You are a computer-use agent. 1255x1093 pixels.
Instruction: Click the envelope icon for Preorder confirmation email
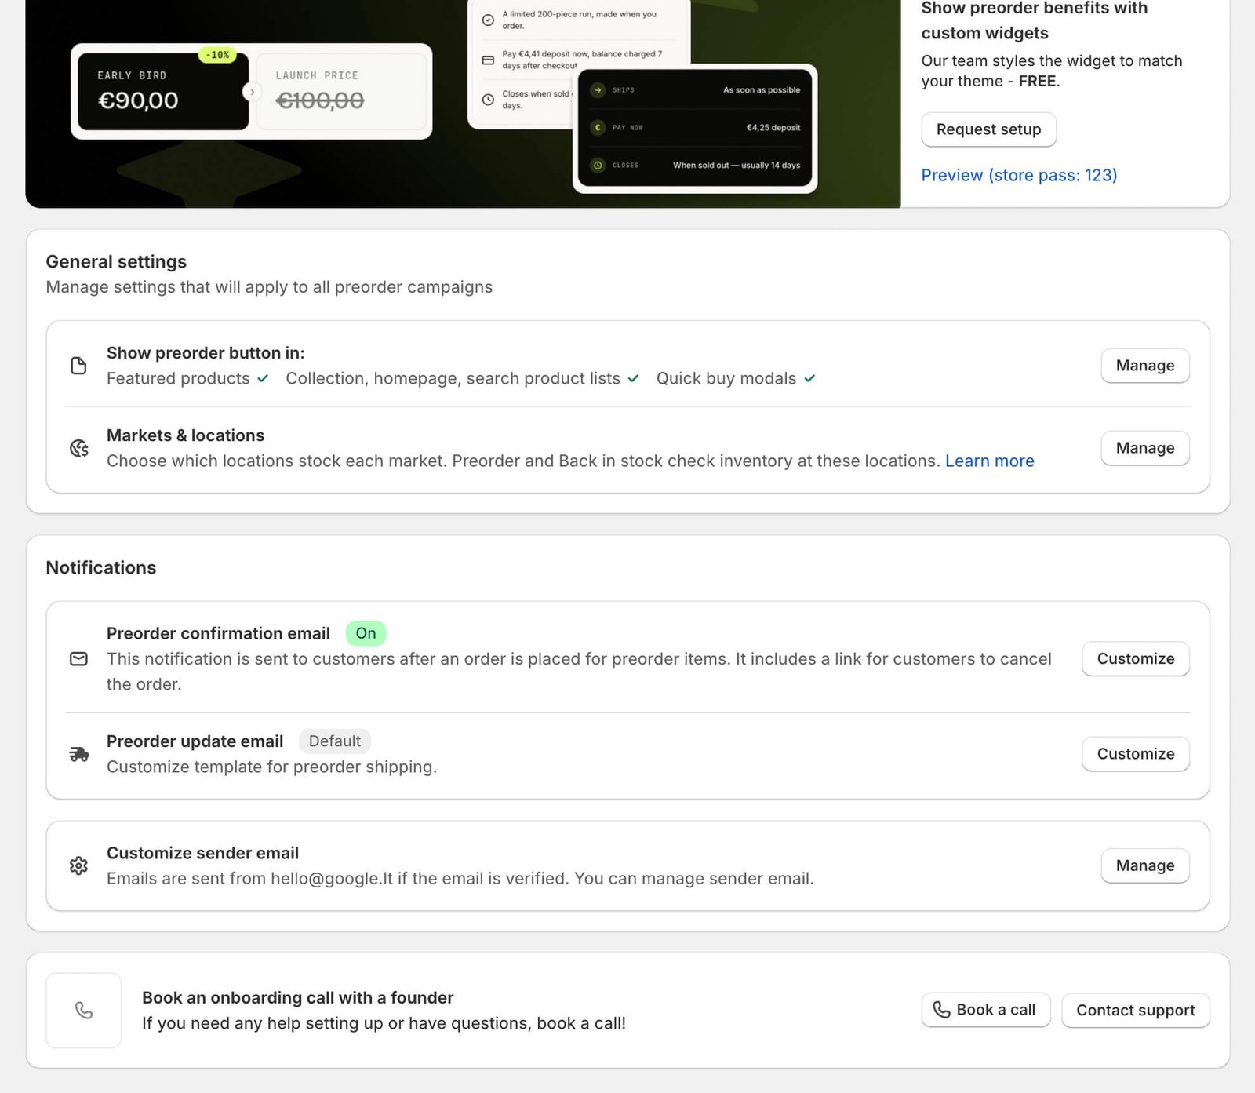[78, 659]
